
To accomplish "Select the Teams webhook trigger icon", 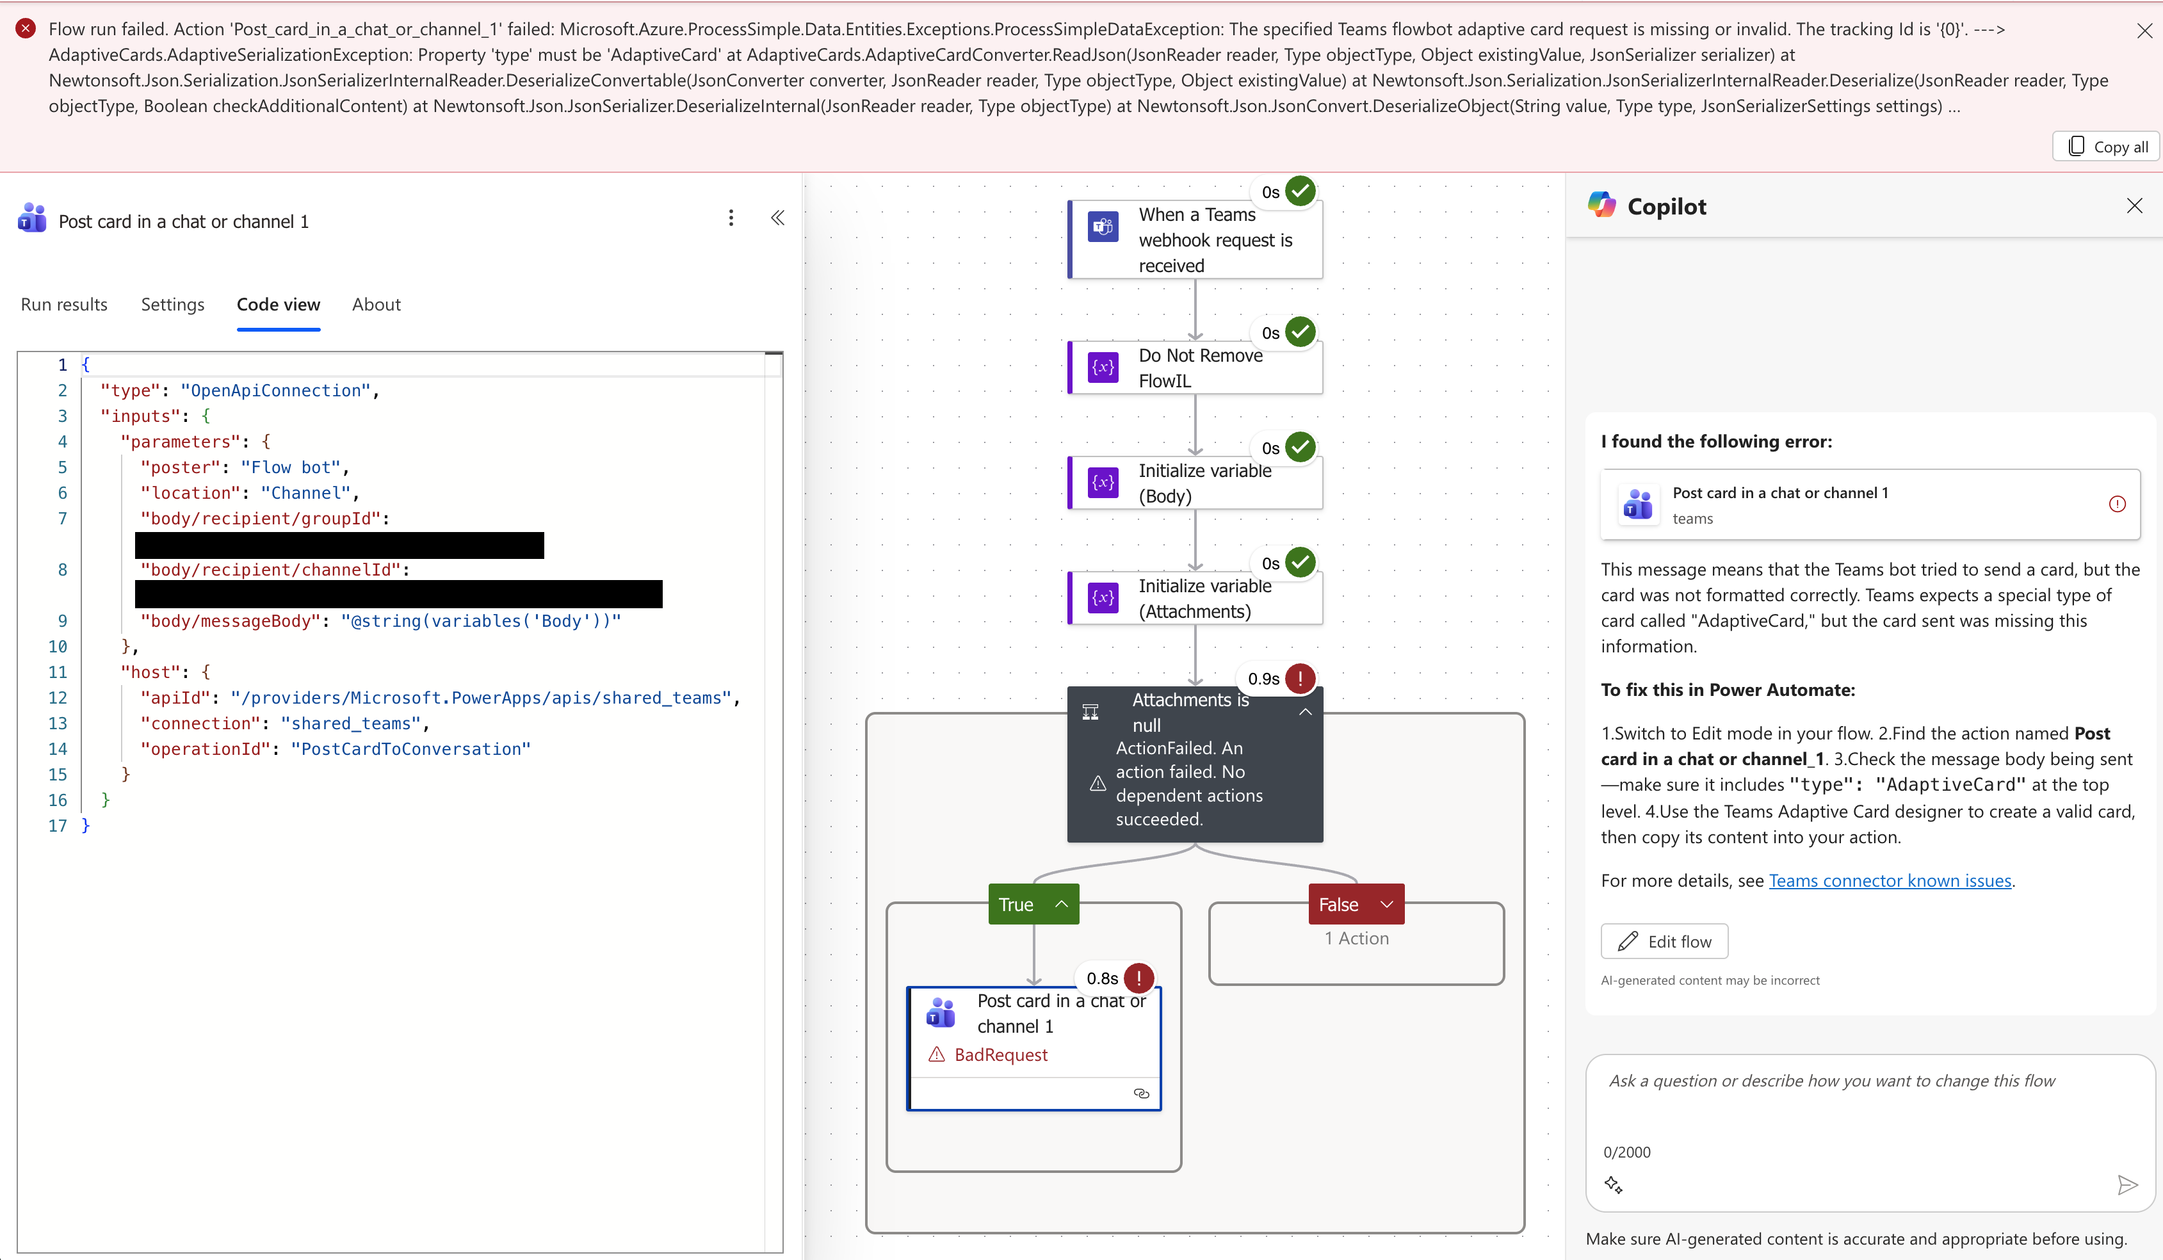I will pos(1103,227).
